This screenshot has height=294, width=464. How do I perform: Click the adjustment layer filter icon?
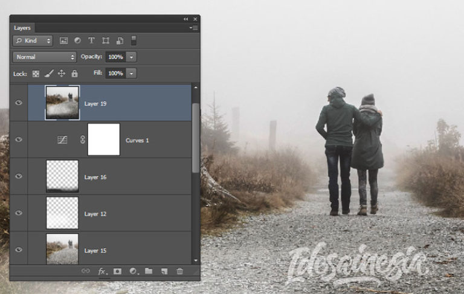pyautogui.click(x=77, y=40)
